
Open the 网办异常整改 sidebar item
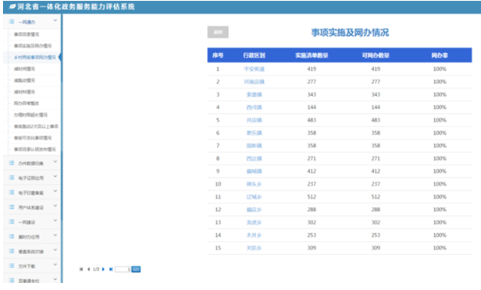[x=27, y=103]
